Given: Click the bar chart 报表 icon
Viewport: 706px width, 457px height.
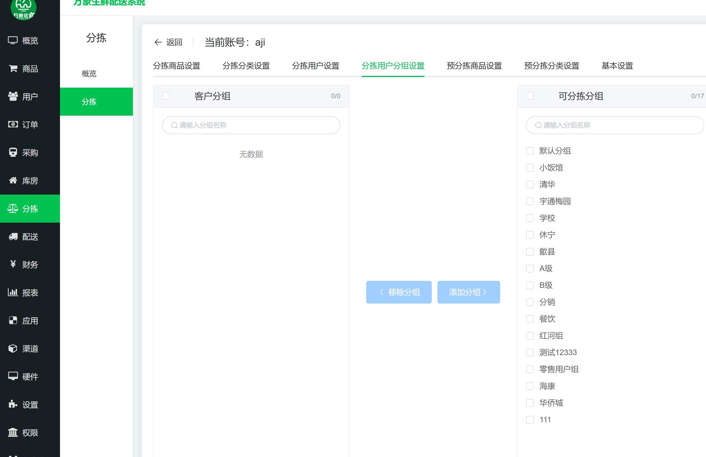Looking at the screenshot, I should [x=13, y=292].
